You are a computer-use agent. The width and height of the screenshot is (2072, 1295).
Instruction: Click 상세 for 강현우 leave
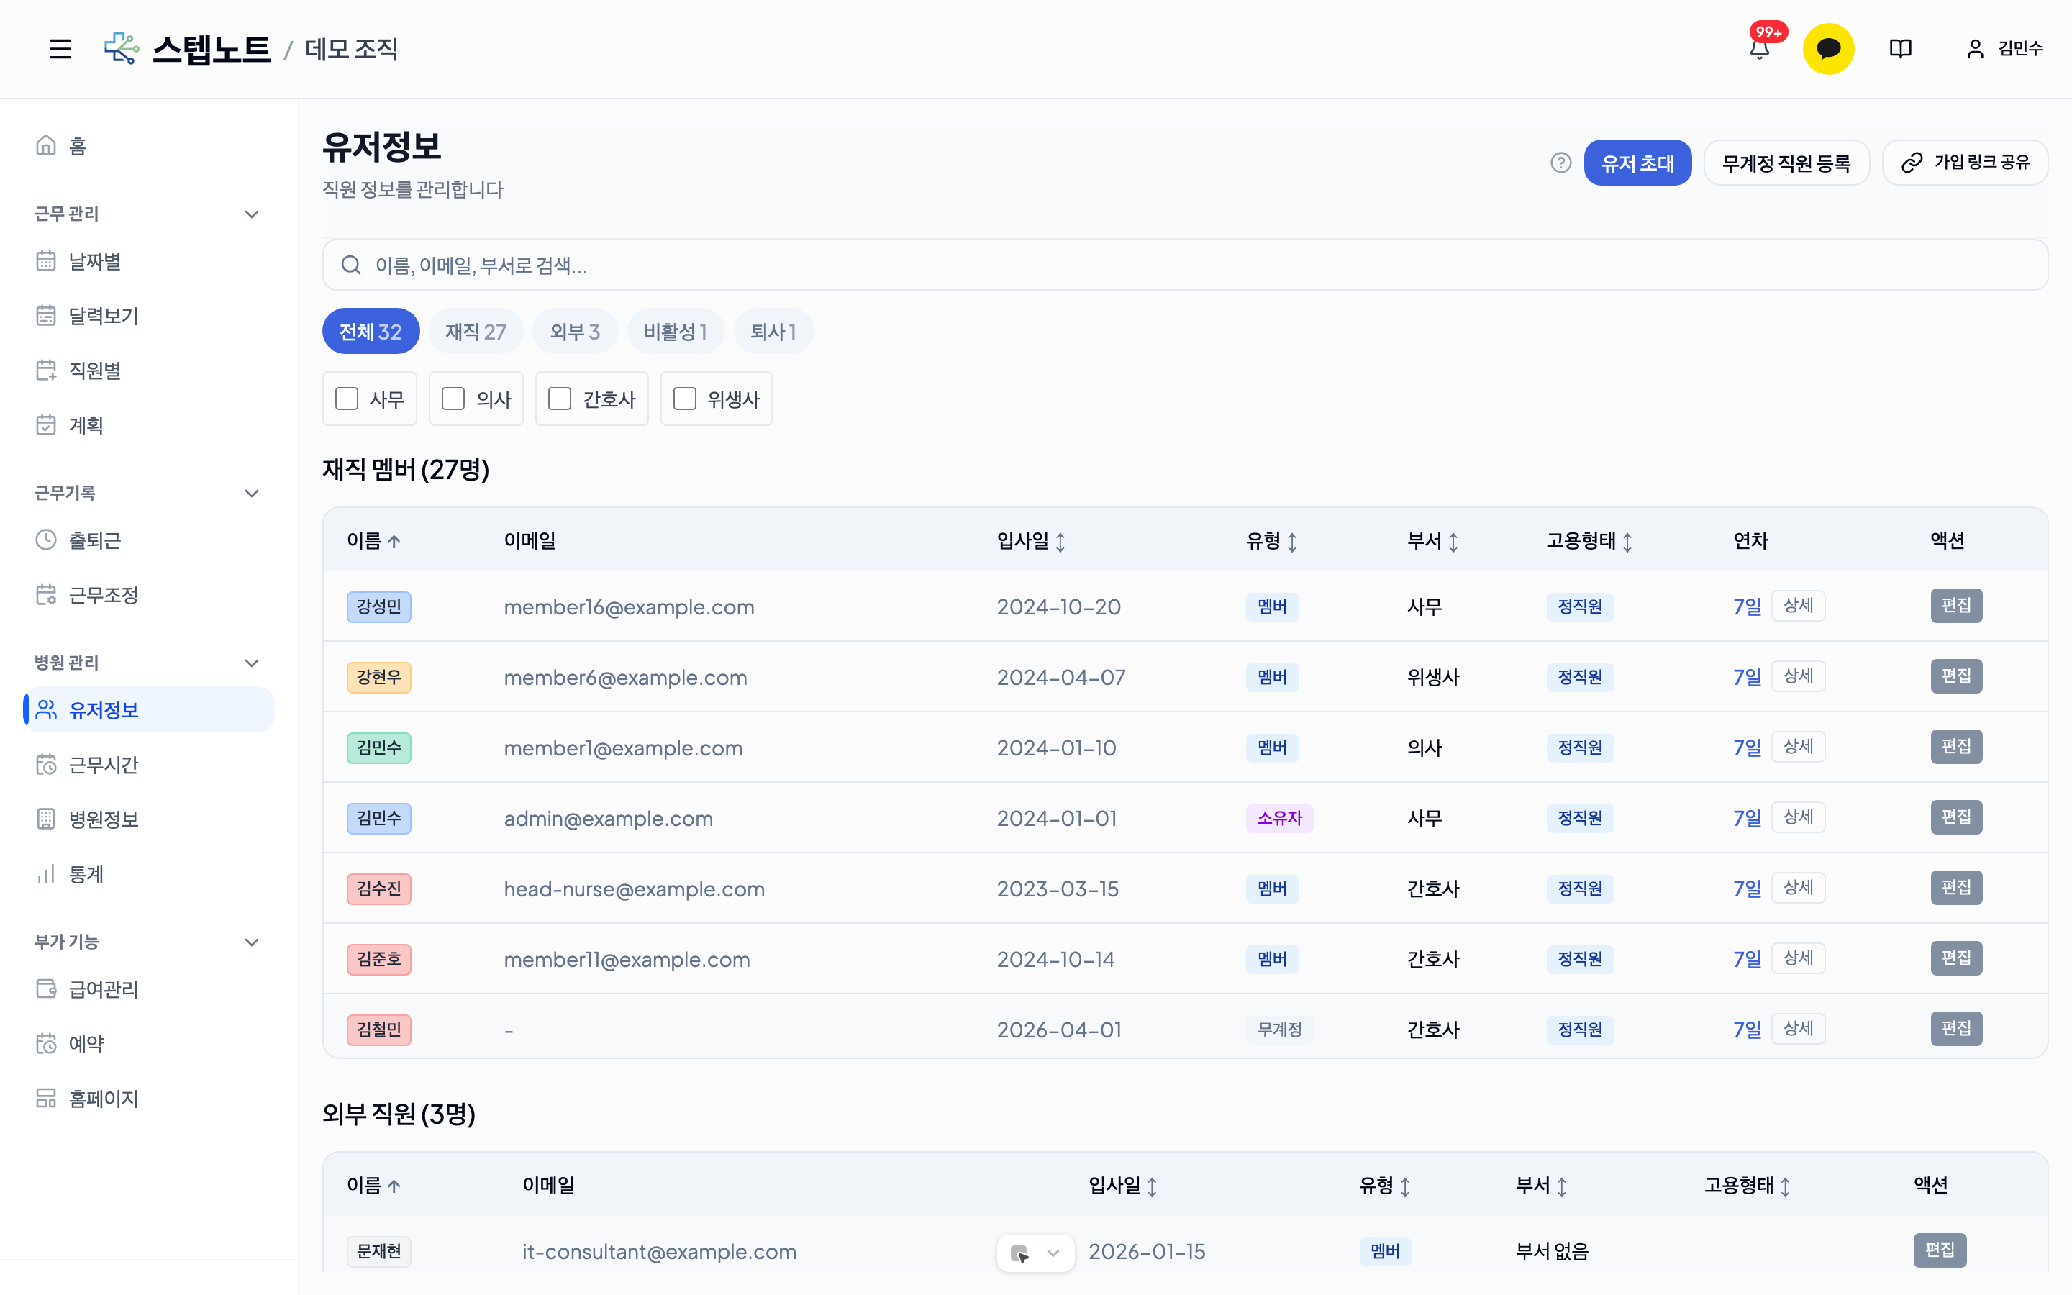tap(1798, 676)
